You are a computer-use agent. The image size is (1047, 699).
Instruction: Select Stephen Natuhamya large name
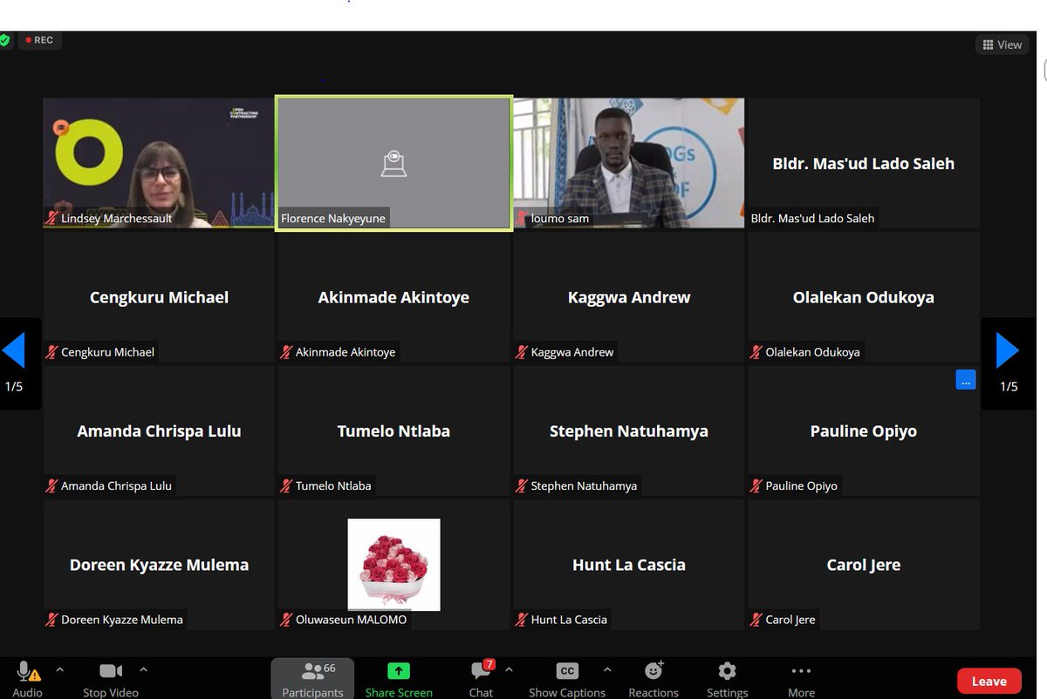pos(629,431)
